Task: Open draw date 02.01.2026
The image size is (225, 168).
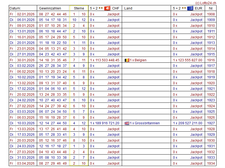Action: [26, 14]
